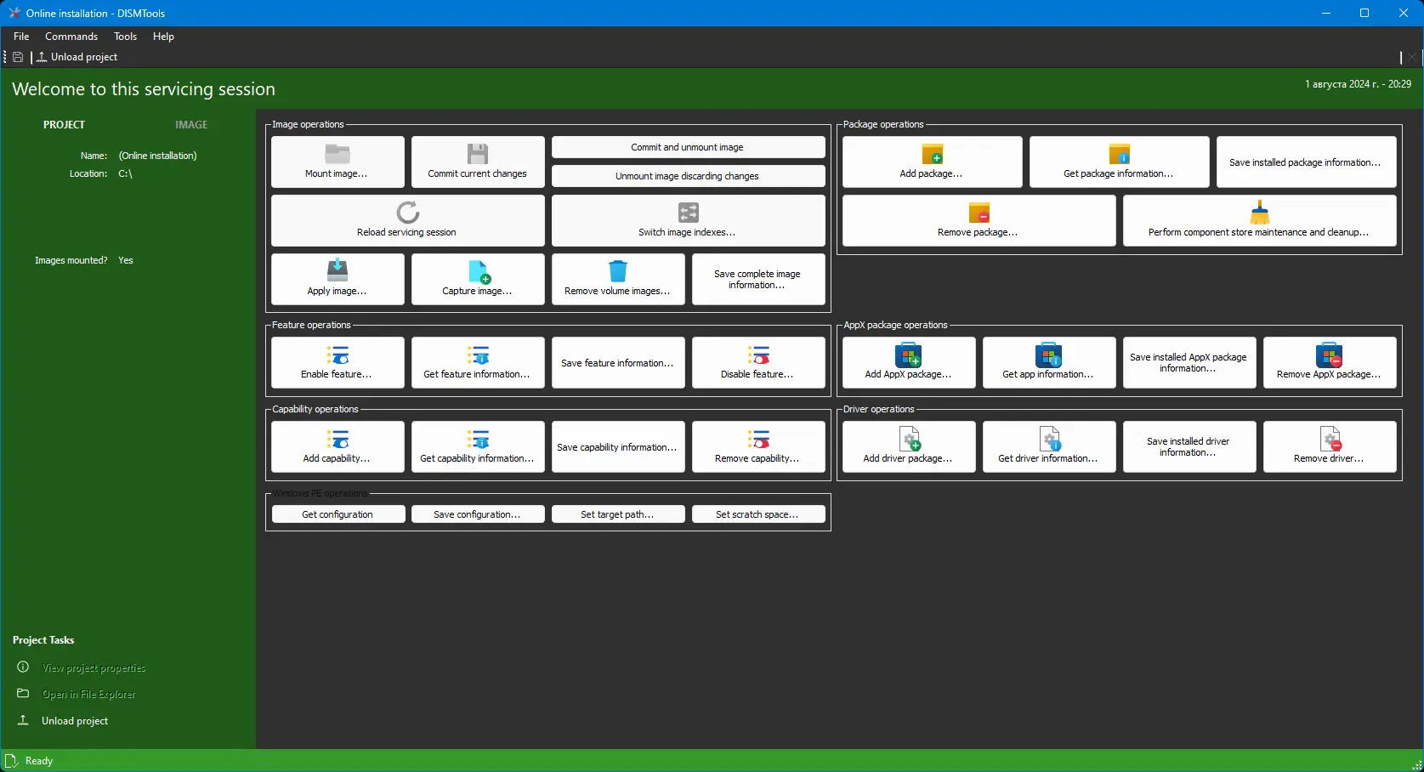
Task: Select Disable feature
Action: coord(758,362)
